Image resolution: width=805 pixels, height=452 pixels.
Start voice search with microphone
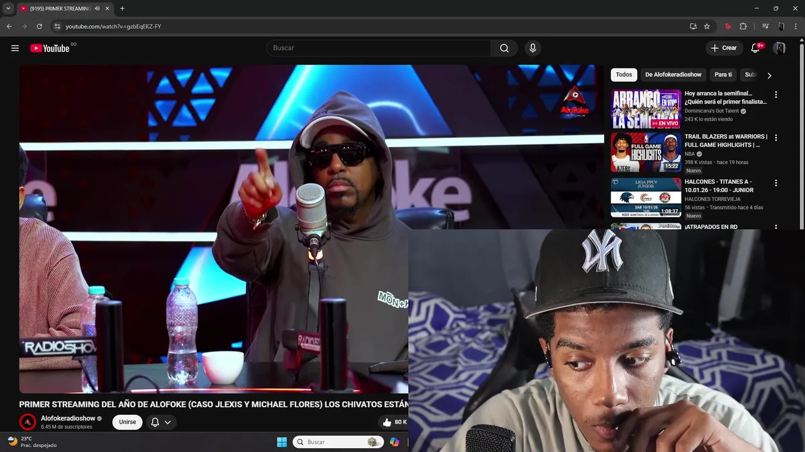coord(533,48)
